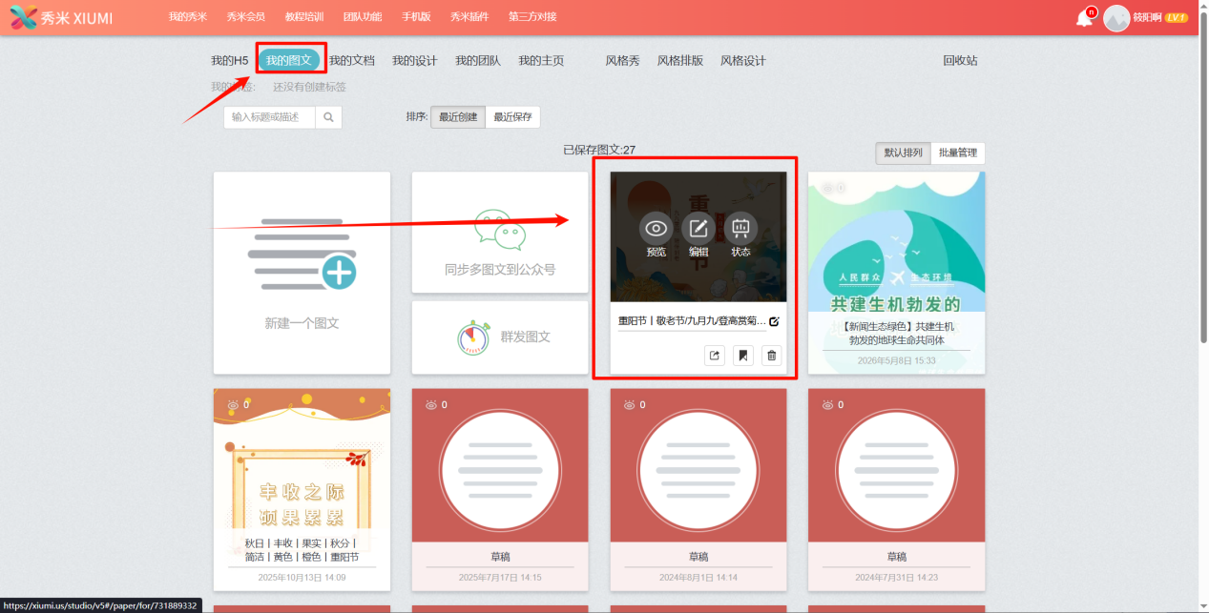Sort by 最近保存
This screenshot has width=1209, height=613.
point(513,117)
